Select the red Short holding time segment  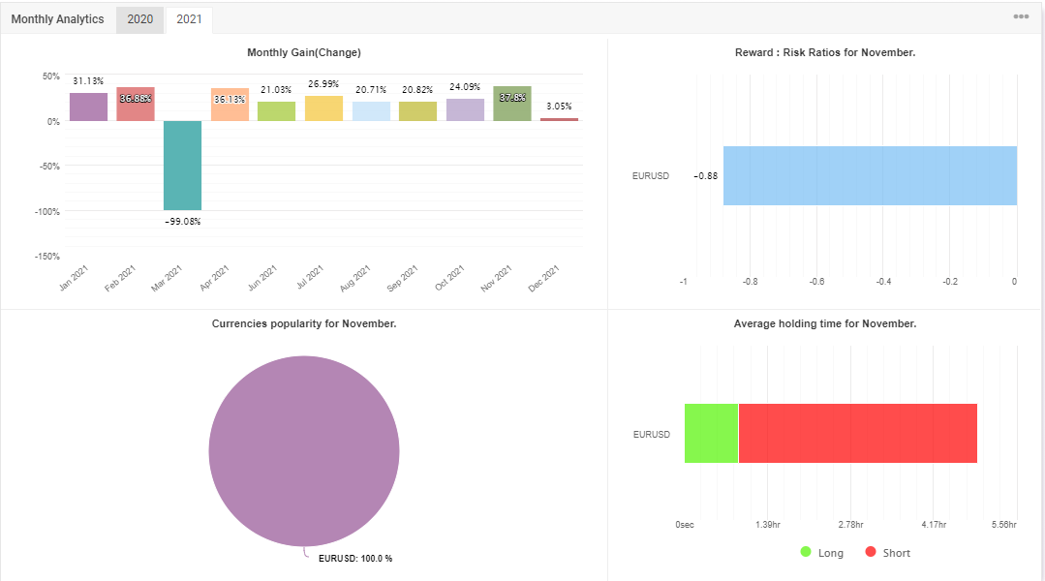[858, 433]
